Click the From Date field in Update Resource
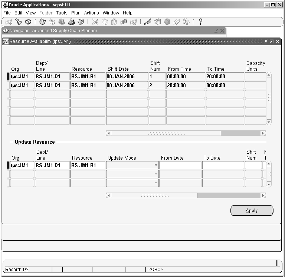The height and width of the screenshot is (277, 285). [180, 165]
